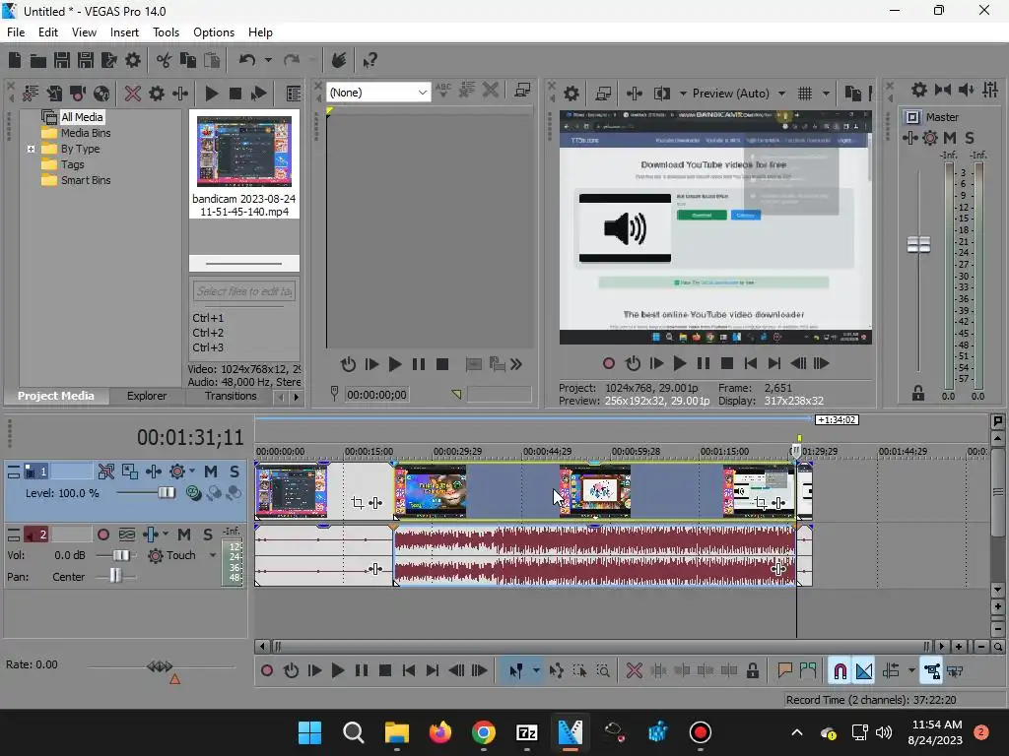
Task: Open Event Pan/Crop icon on first clip
Action: click(358, 503)
